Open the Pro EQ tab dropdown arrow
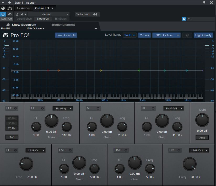The width and height of the screenshot is (216, 186). click(x=52, y=8)
